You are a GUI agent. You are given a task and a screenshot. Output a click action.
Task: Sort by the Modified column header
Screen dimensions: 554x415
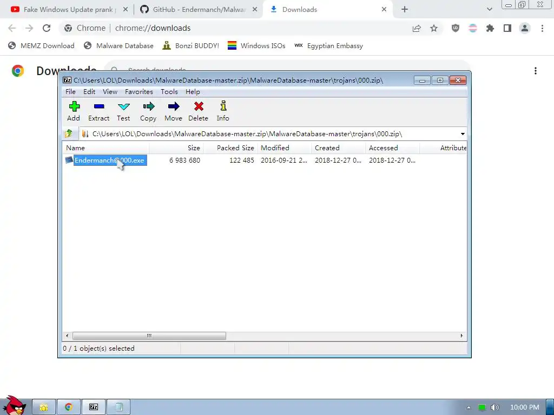click(x=285, y=148)
